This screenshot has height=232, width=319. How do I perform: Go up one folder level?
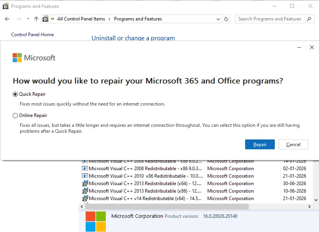click(x=36, y=19)
